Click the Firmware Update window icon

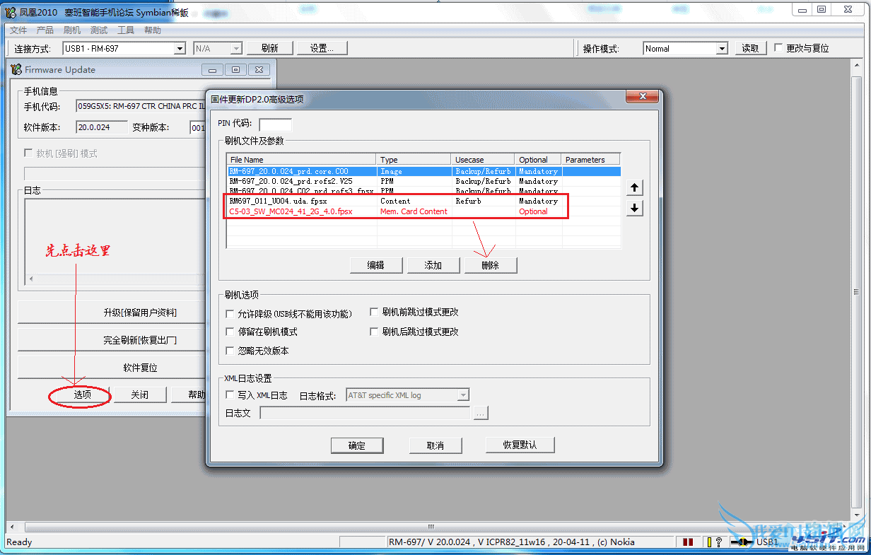point(17,69)
